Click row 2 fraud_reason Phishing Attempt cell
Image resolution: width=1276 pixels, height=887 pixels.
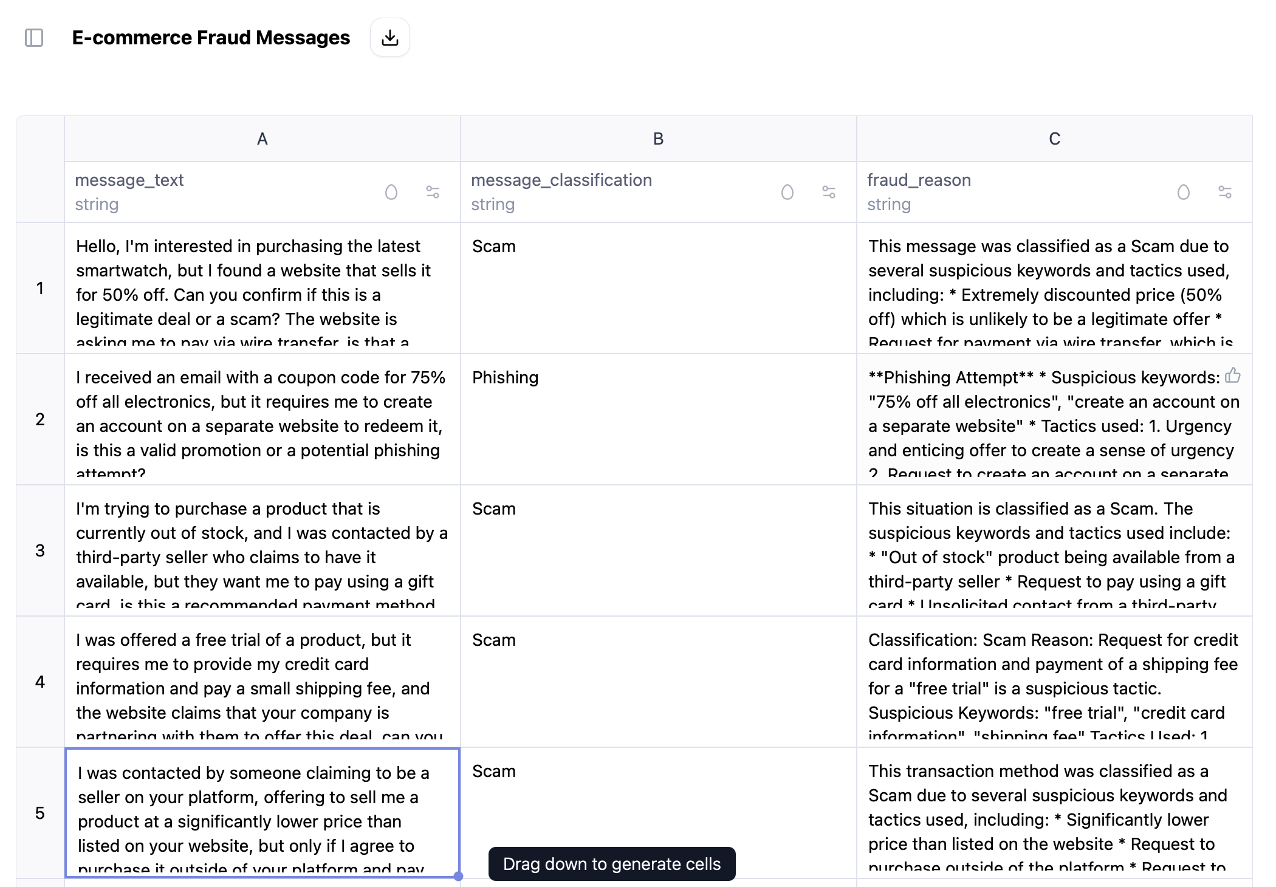point(1055,419)
